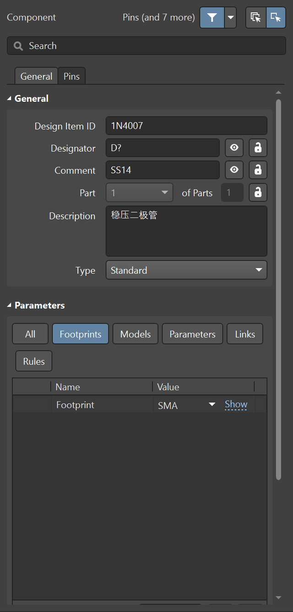Toggle Comment visibility eye icon
Screen dimensions: 293x612
(234, 170)
